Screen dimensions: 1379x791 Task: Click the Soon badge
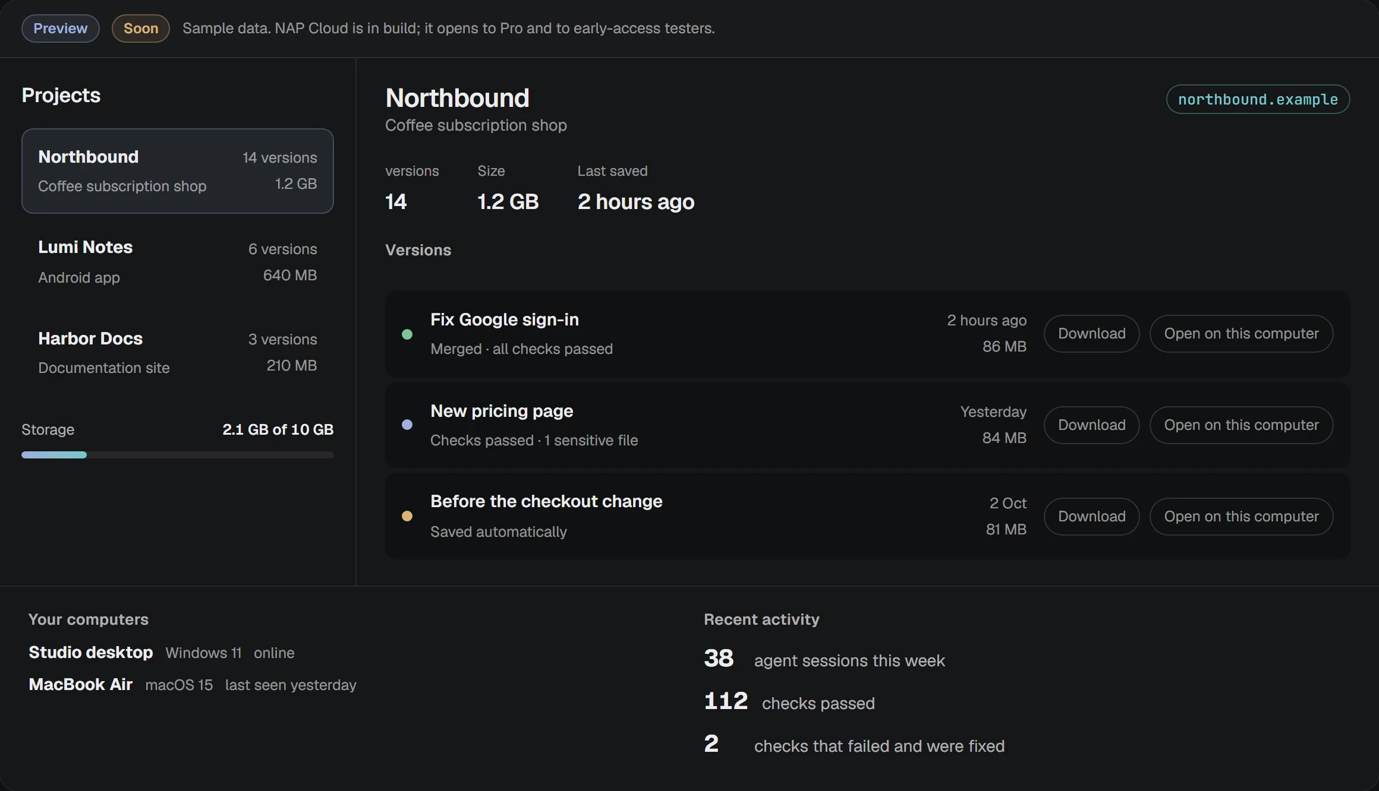click(x=141, y=29)
